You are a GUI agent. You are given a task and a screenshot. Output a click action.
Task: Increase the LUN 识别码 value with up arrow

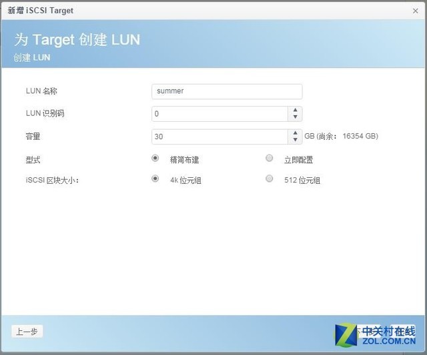coord(296,110)
